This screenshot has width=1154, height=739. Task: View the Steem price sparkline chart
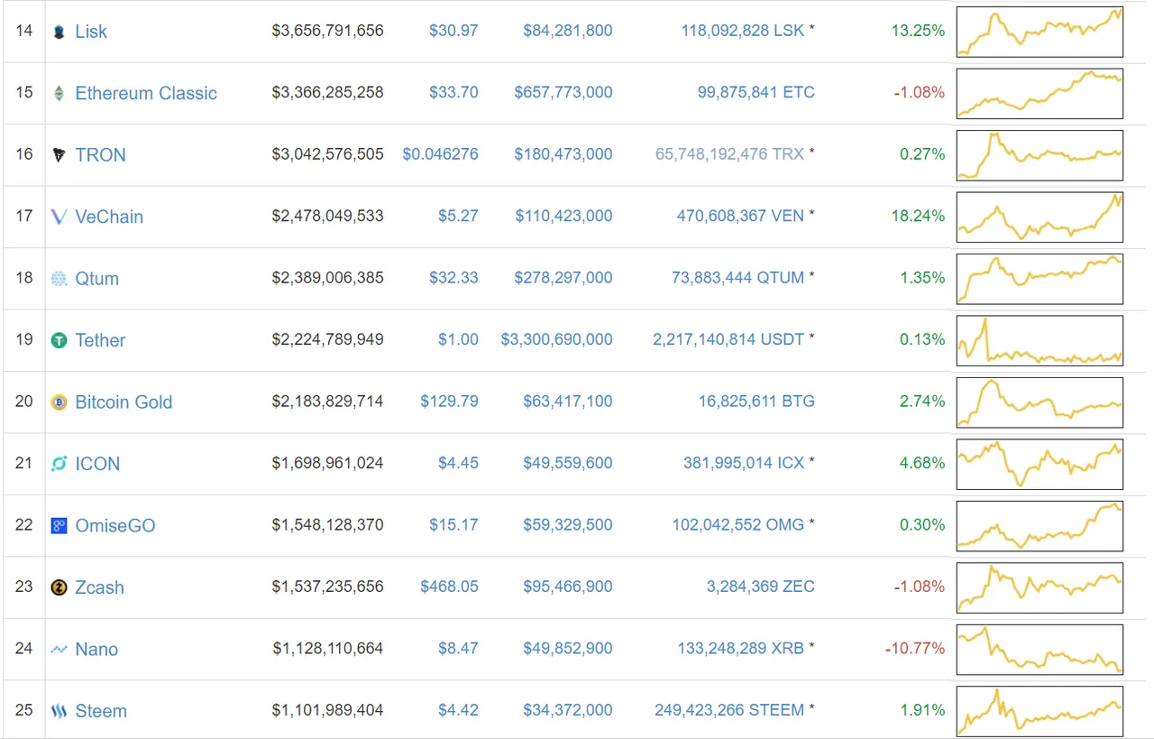tap(1040, 711)
